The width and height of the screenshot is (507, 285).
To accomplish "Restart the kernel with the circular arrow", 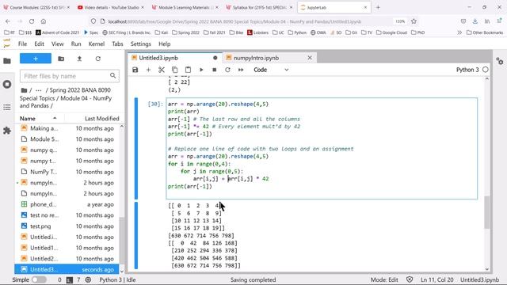I will (227, 70).
